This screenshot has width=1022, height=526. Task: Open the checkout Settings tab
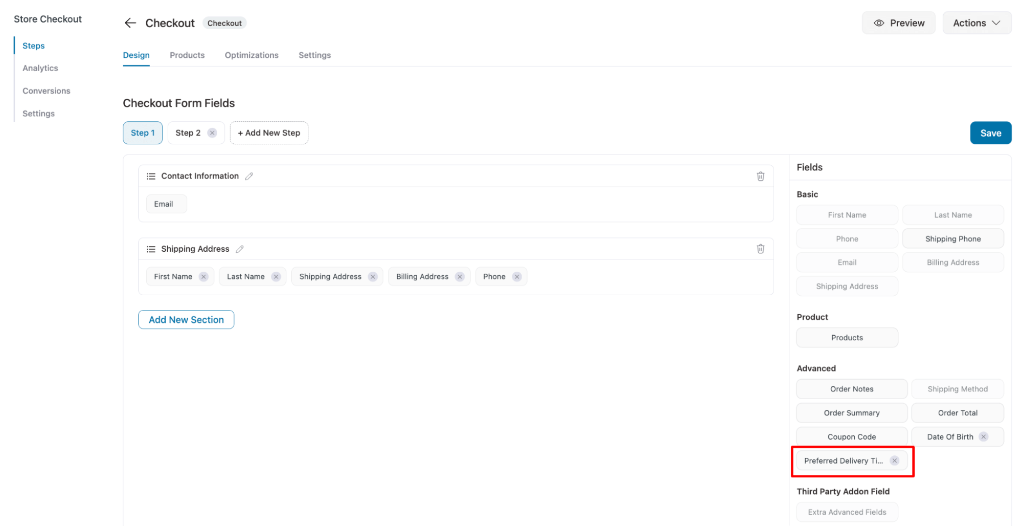pos(314,55)
